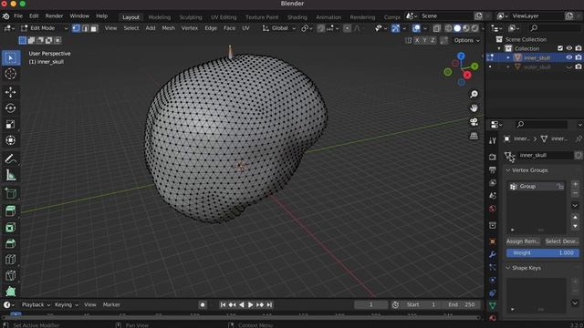Open vertex group specials chevron menu
Screen dimensions: 584x328
click(575, 205)
